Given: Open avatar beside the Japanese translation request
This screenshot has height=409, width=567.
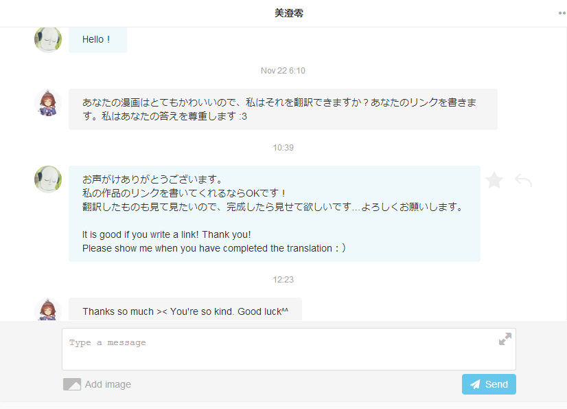Looking at the screenshot, I should coord(48,102).
